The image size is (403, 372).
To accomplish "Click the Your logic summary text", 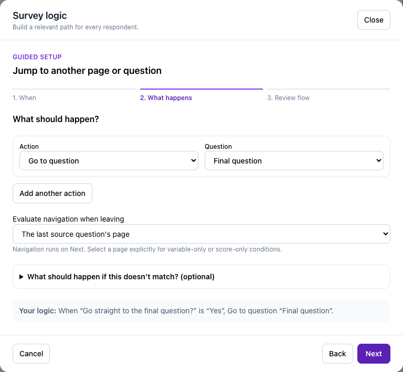I will coord(176,311).
